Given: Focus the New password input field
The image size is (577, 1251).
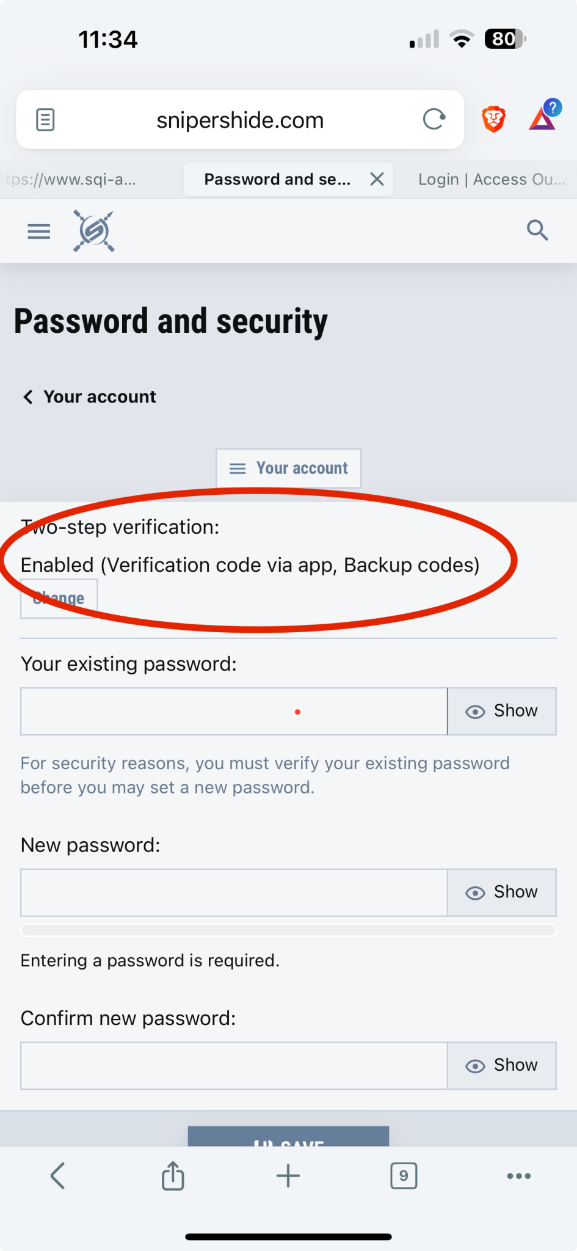Looking at the screenshot, I should (234, 892).
